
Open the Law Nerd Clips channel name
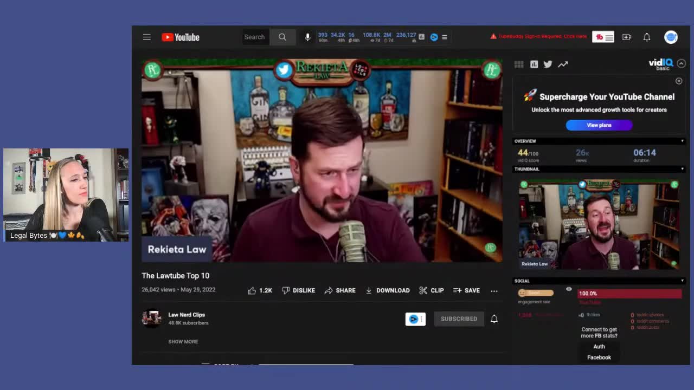(x=187, y=315)
